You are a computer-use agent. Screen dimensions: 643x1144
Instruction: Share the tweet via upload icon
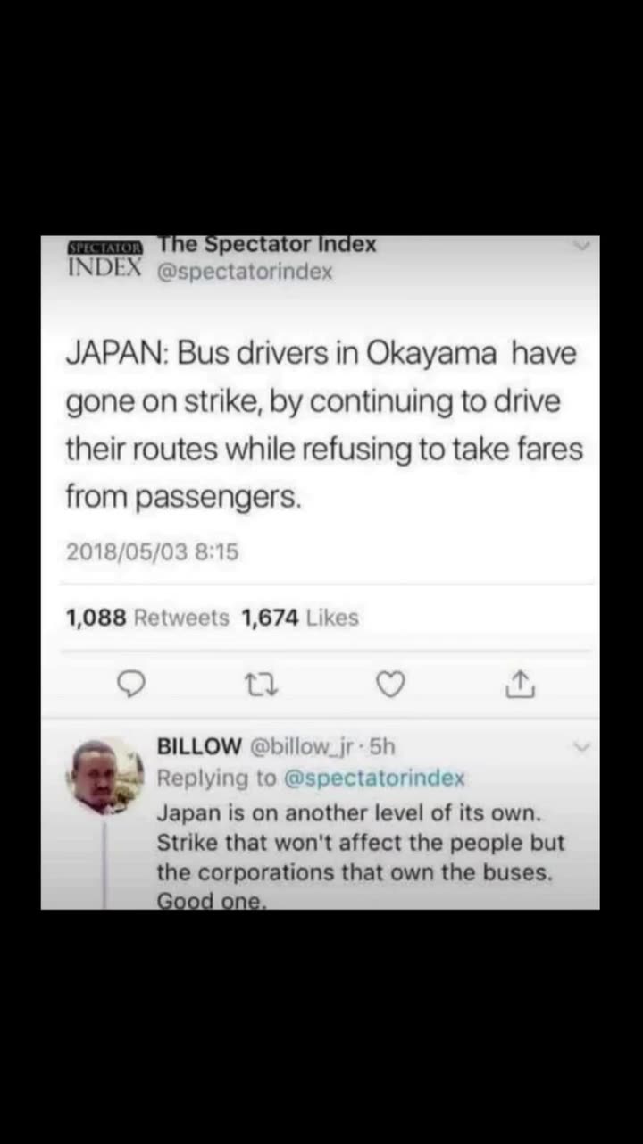(x=520, y=684)
